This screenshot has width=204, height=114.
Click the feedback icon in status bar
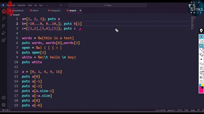click(x=198, y=110)
